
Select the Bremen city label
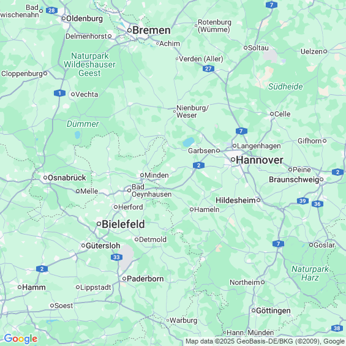[151, 30]
